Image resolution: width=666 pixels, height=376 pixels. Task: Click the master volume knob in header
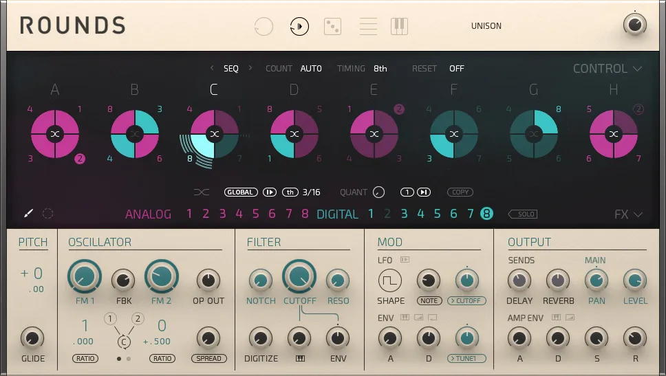[635, 24]
